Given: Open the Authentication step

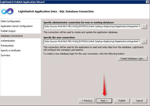Looking at the screenshot, I should 8,41.
